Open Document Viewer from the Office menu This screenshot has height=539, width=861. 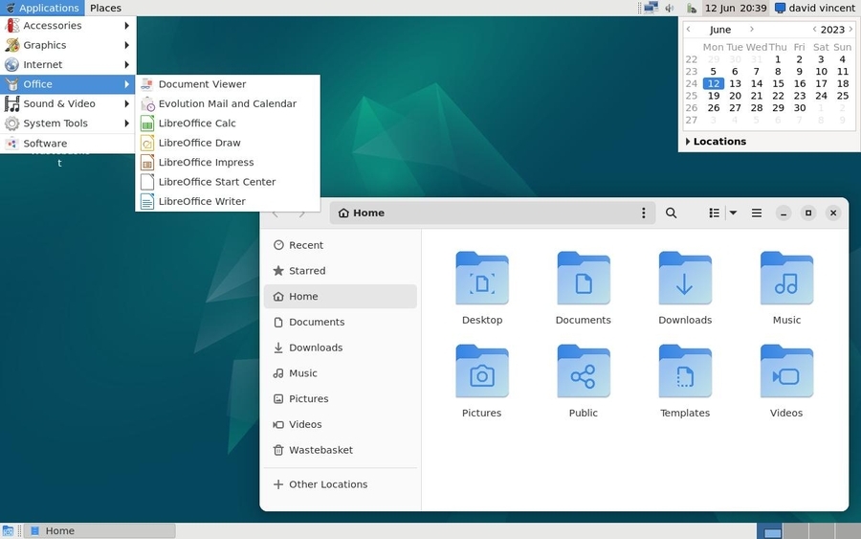(x=228, y=84)
